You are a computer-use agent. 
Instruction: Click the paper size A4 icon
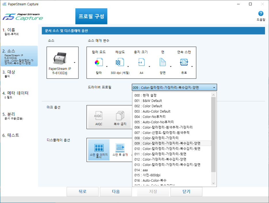pyautogui.click(x=141, y=62)
